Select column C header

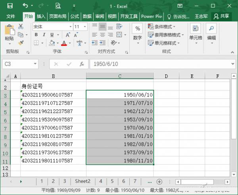pyautogui.click(x=120, y=76)
